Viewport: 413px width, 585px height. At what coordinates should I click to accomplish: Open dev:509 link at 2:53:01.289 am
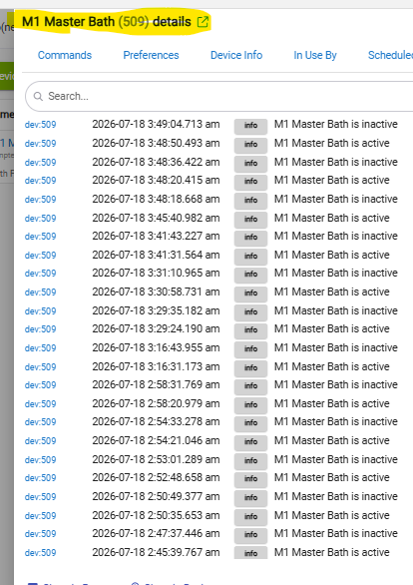point(40,459)
